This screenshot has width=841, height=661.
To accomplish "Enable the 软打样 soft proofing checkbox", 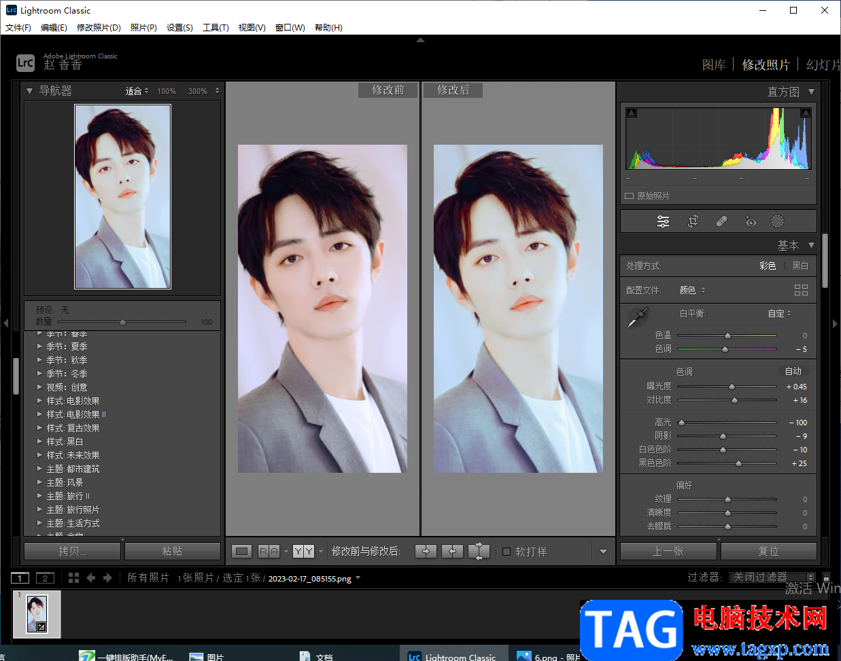I will pyautogui.click(x=507, y=552).
